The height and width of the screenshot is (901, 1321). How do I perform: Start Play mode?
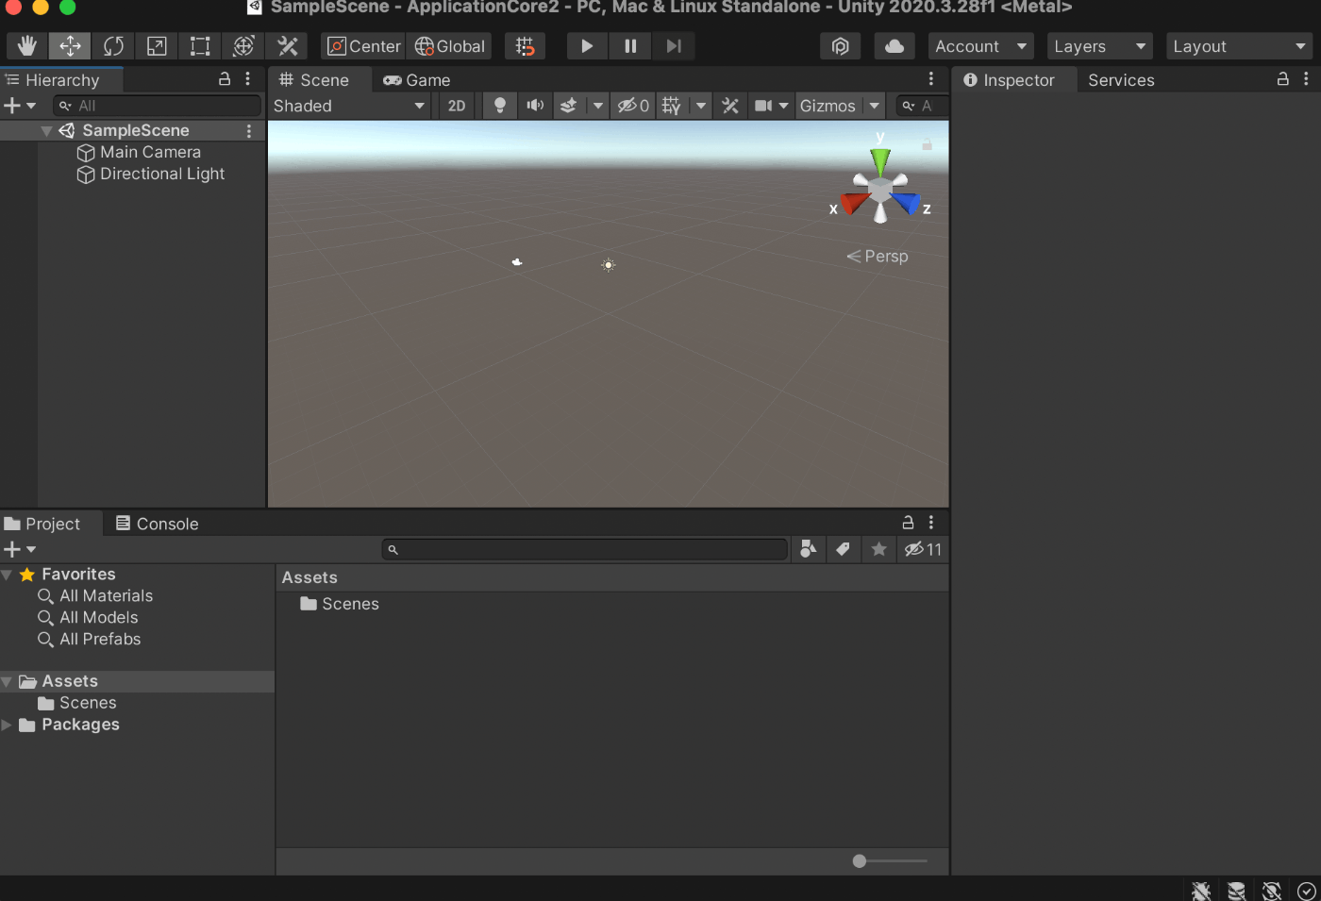tap(587, 46)
